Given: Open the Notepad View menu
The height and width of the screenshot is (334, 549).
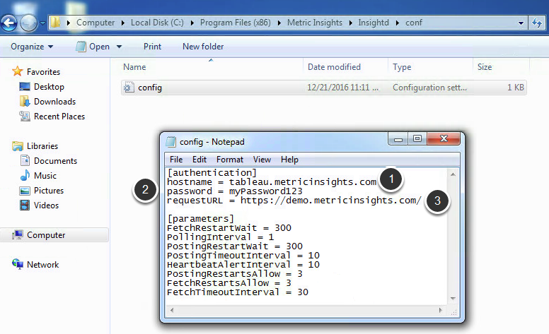Looking at the screenshot, I should [x=262, y=160].
